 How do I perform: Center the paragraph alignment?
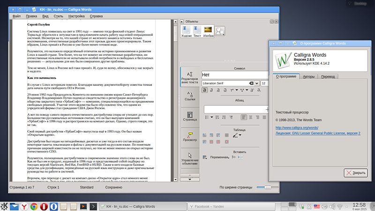tap(250, 117)
